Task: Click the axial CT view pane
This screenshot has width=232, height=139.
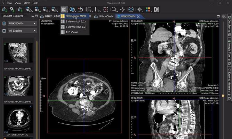Action: pyautogui.click(x=84, y=79)
